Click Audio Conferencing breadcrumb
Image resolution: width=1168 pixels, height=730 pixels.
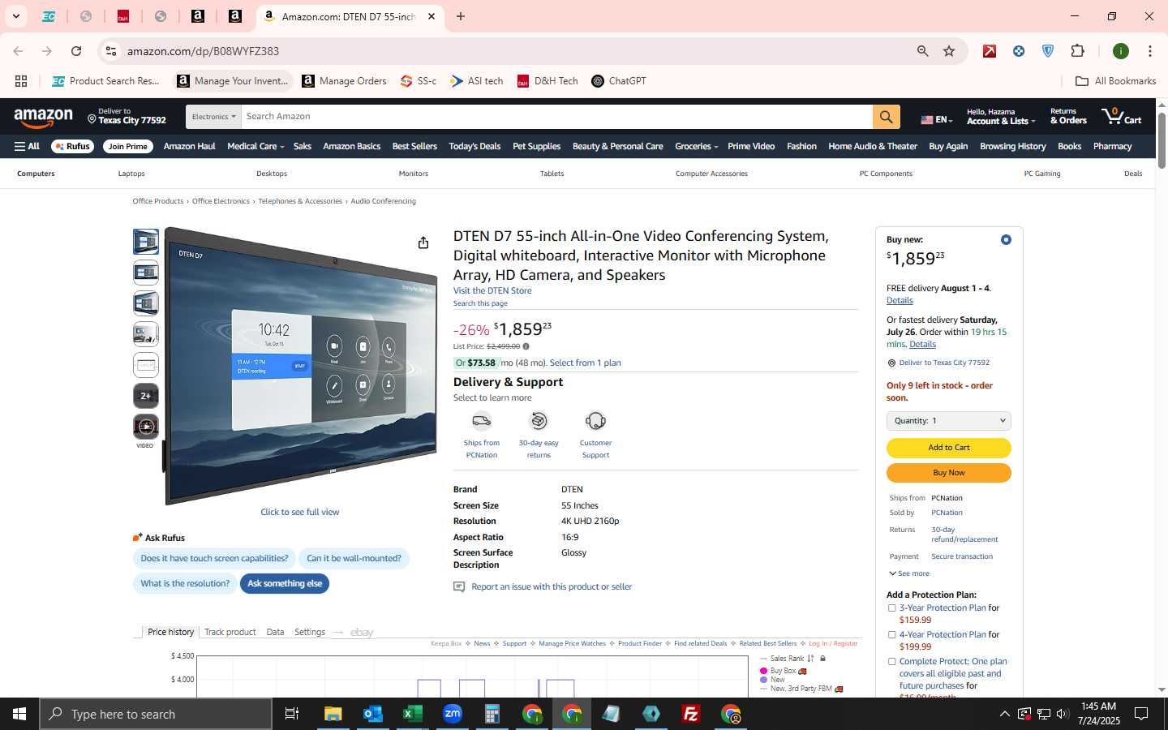coord(383,201)
